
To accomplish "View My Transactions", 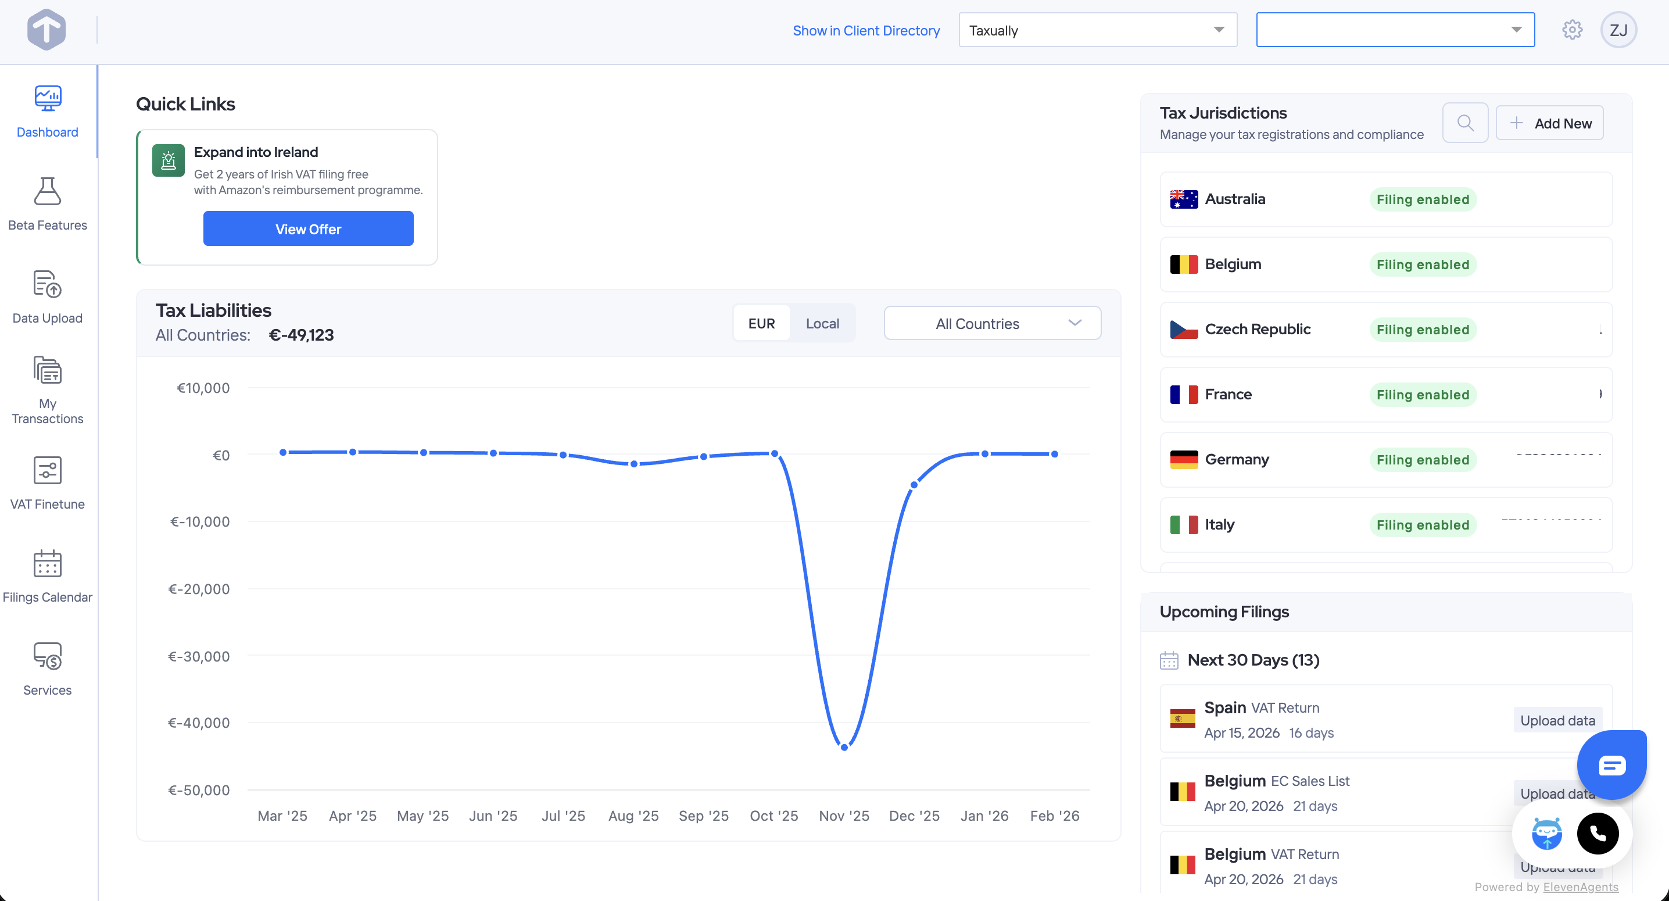I will 47,388.
